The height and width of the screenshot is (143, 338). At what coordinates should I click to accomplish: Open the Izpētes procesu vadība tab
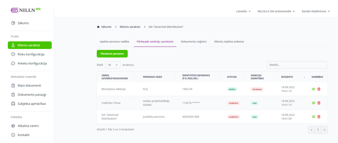(x=114, y=42)
